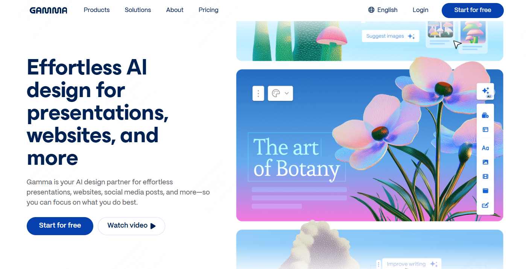Click the Effortless AI design headline
Viewport: 526px width, 269px height.
point(98,112)
